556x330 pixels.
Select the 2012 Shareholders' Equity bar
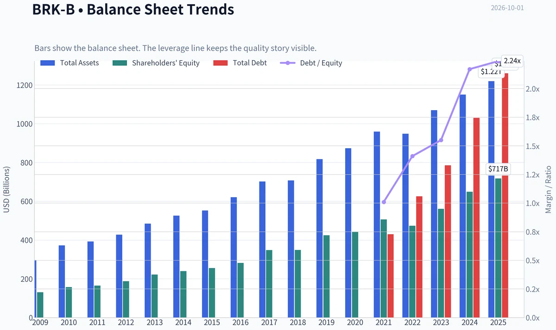(126, 299)
